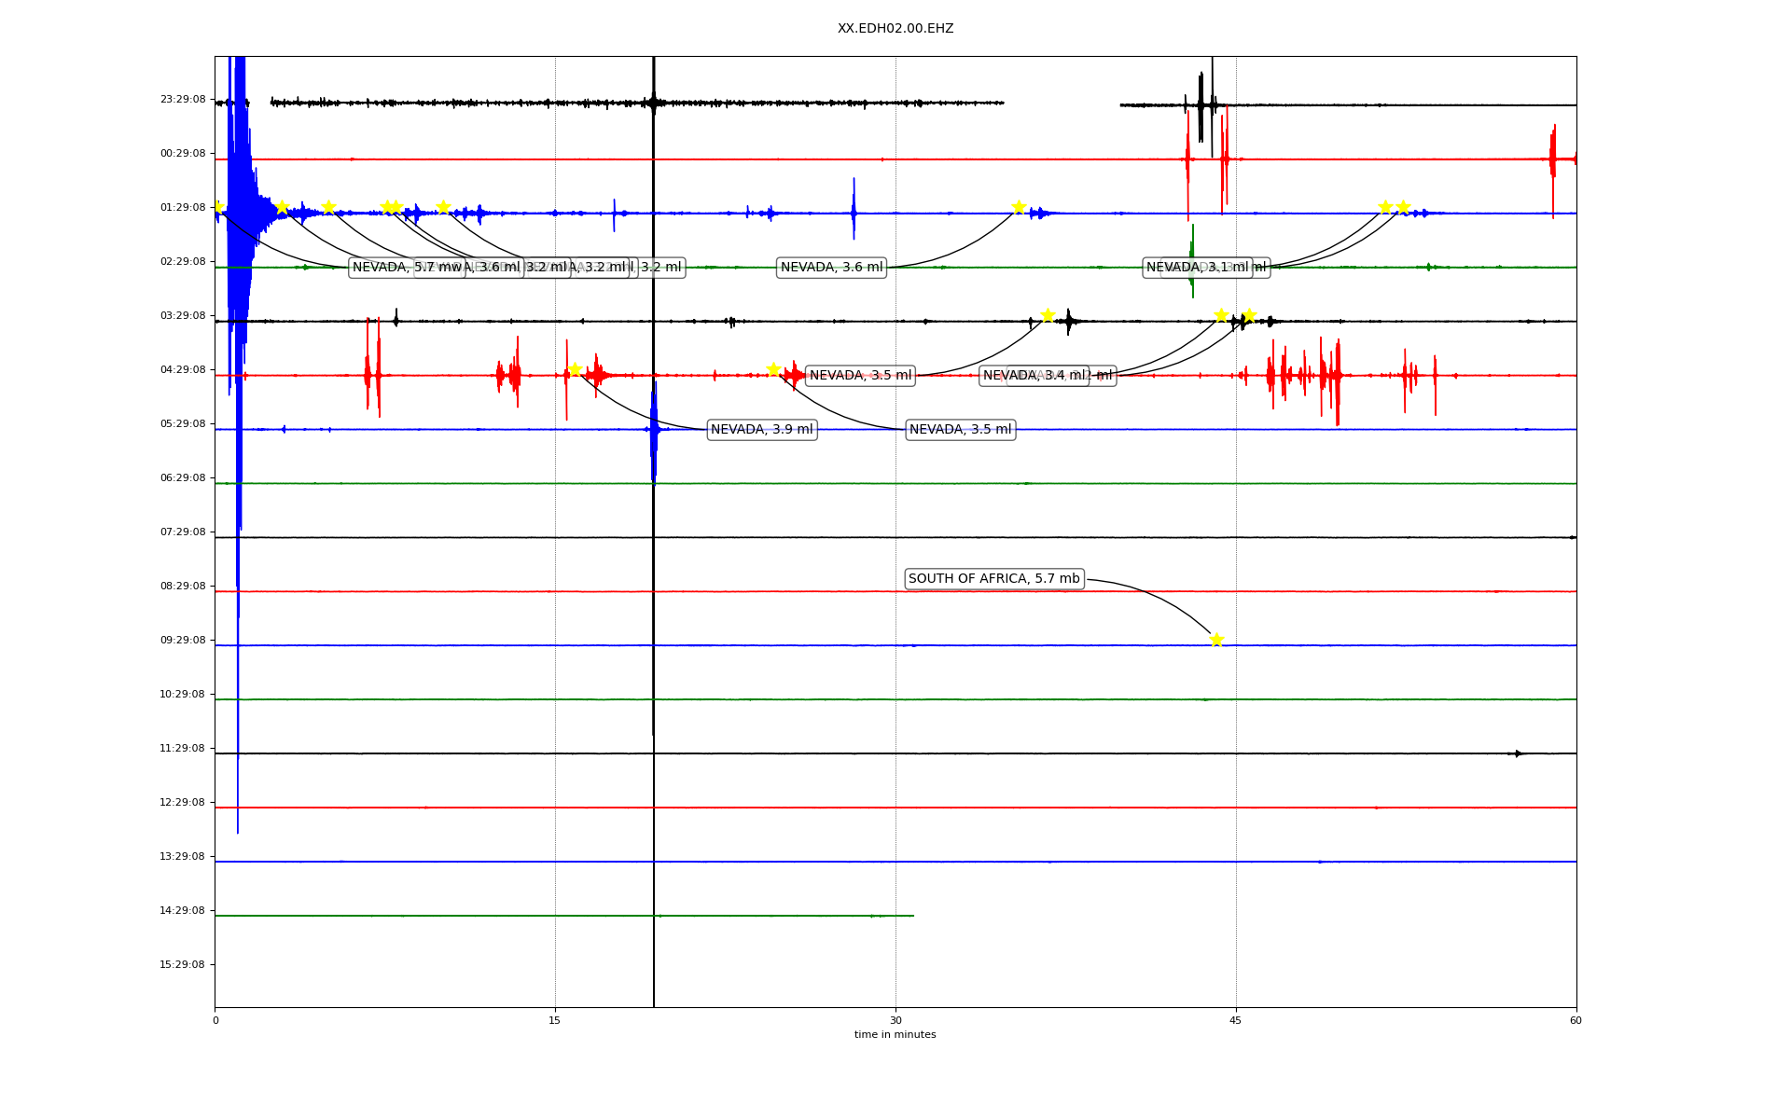Click the 15 tick label on the x-axis

coord(555,1021)
